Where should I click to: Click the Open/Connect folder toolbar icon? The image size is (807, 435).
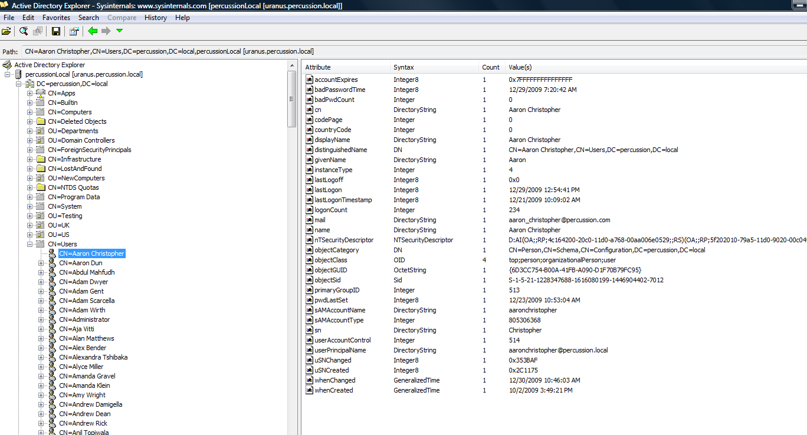[6, 31]
